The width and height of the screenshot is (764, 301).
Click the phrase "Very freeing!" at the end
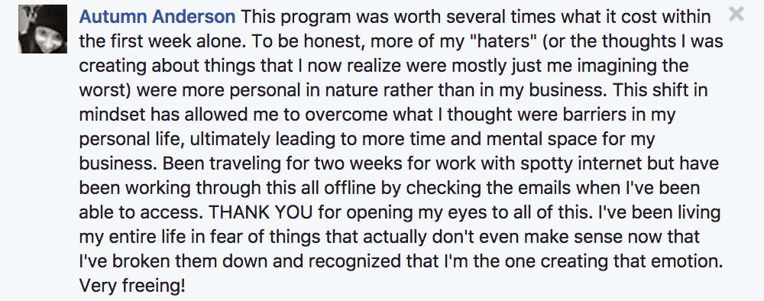coord(132,286)
